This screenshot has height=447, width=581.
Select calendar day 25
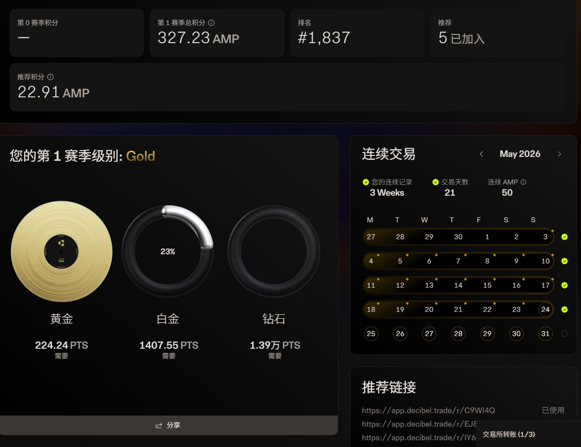(371, 334)
